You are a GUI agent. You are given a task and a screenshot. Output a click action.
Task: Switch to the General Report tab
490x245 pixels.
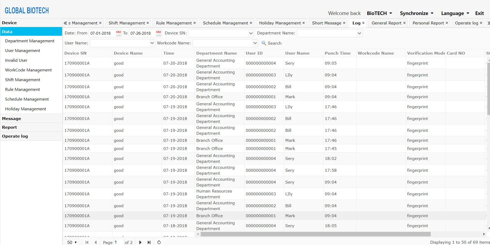click(386, 23)
